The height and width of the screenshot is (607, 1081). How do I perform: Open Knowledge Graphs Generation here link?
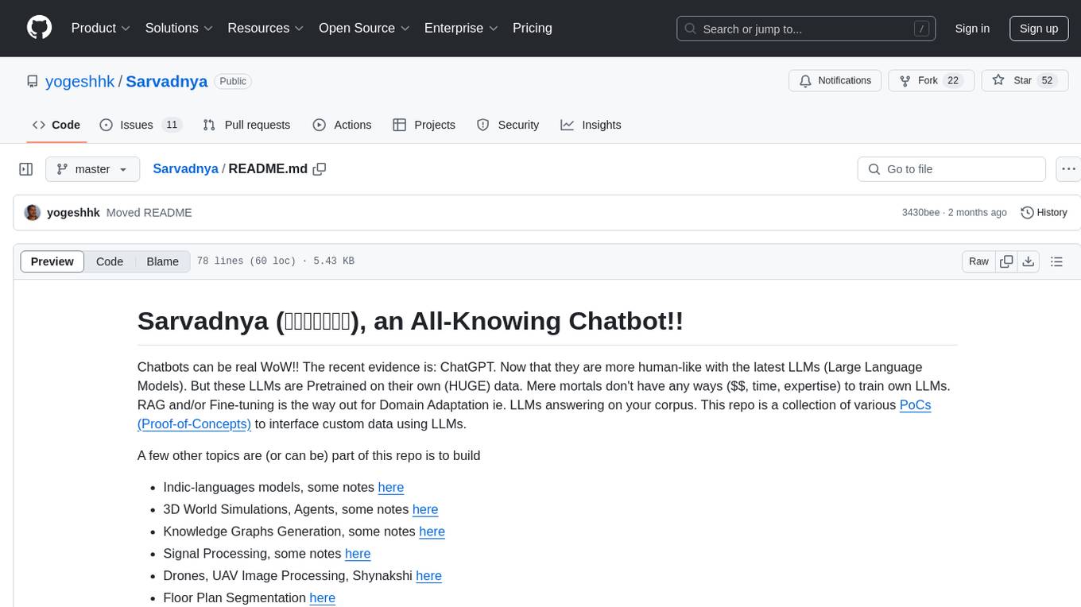[x=432, y=532]
